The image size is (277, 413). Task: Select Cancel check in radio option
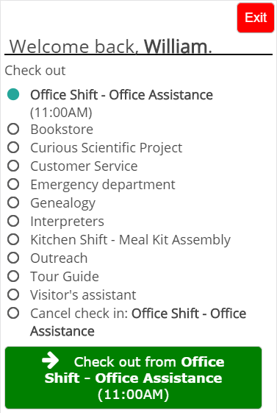13,314
